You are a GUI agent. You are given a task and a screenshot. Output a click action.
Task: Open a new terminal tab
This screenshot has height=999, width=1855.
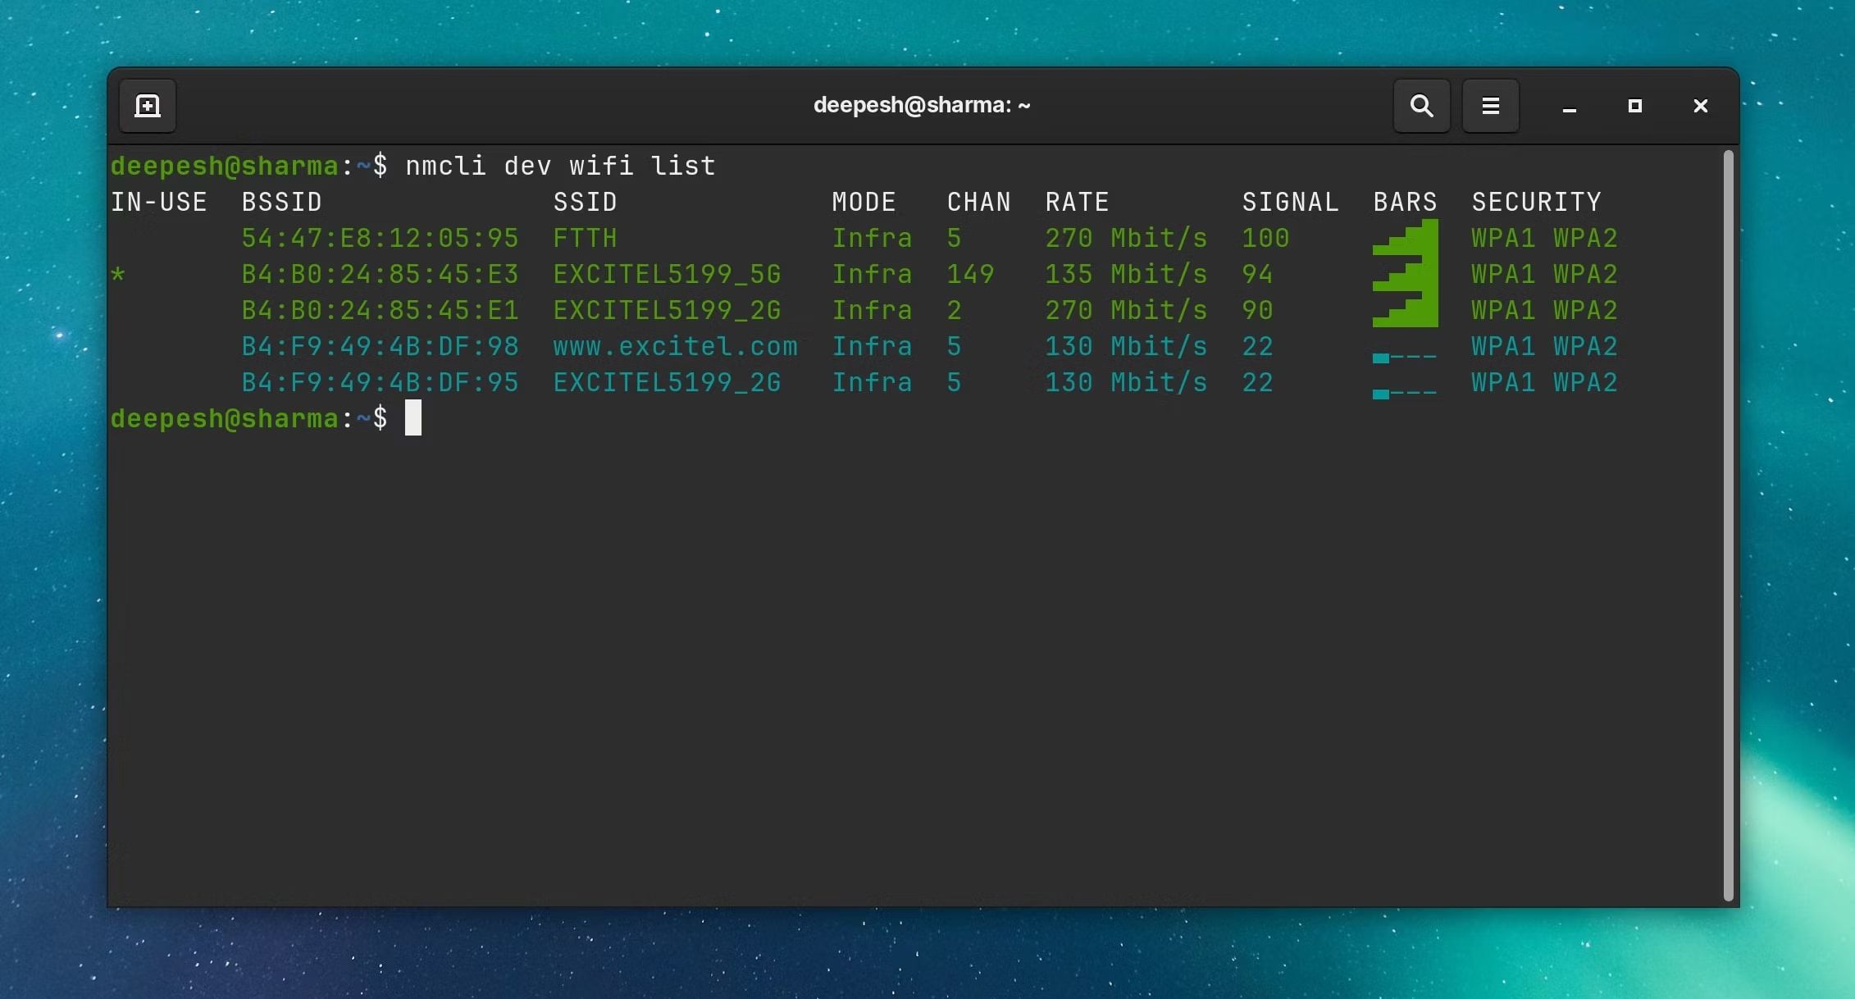(x=148, y=106)
